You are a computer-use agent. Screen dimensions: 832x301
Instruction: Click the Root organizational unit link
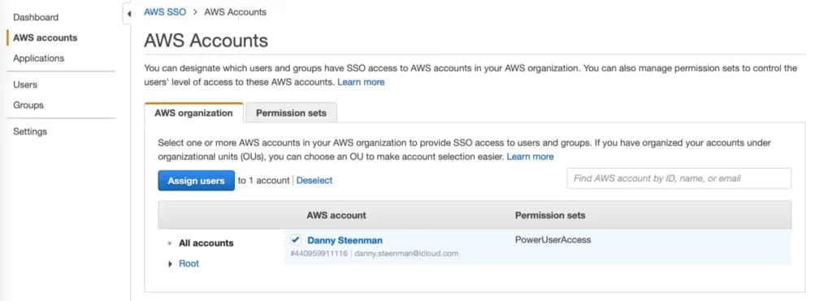[x=188, y=264]
